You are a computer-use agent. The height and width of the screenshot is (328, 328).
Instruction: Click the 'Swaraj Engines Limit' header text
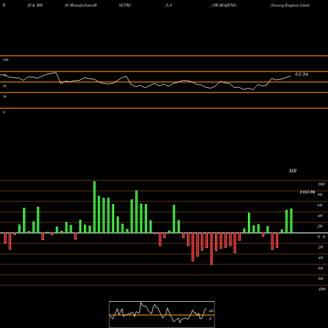click(x=290, y=5)
